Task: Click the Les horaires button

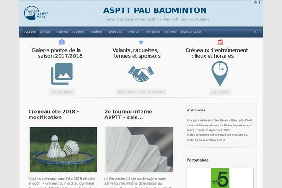Action: tap(220, 92)
